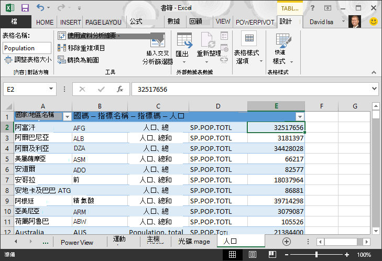Screen dimensions: 382x261
Task: Click the Excel application icon
Action: tap(10, 8)
